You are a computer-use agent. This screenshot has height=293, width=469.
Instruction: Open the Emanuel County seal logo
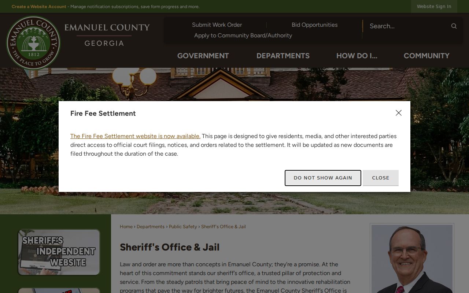click(x=34, y=43)
